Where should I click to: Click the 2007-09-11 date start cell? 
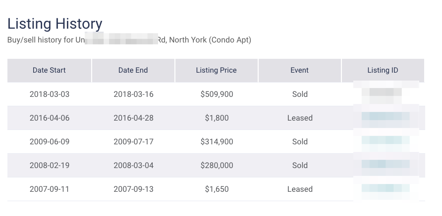pyautogui.click(x=50, y=189)
